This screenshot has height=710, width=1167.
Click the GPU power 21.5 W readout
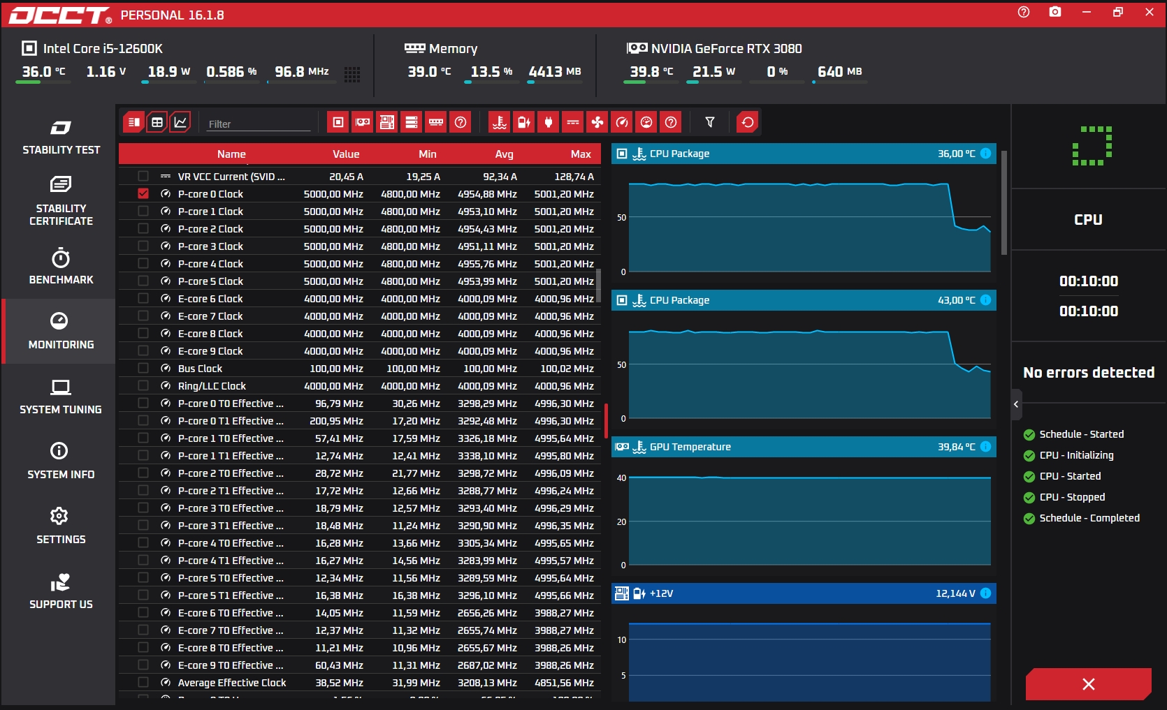point(713,72)
